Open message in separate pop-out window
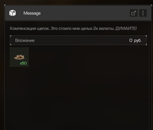Screen dimensions: 153x130 point(134,13)
